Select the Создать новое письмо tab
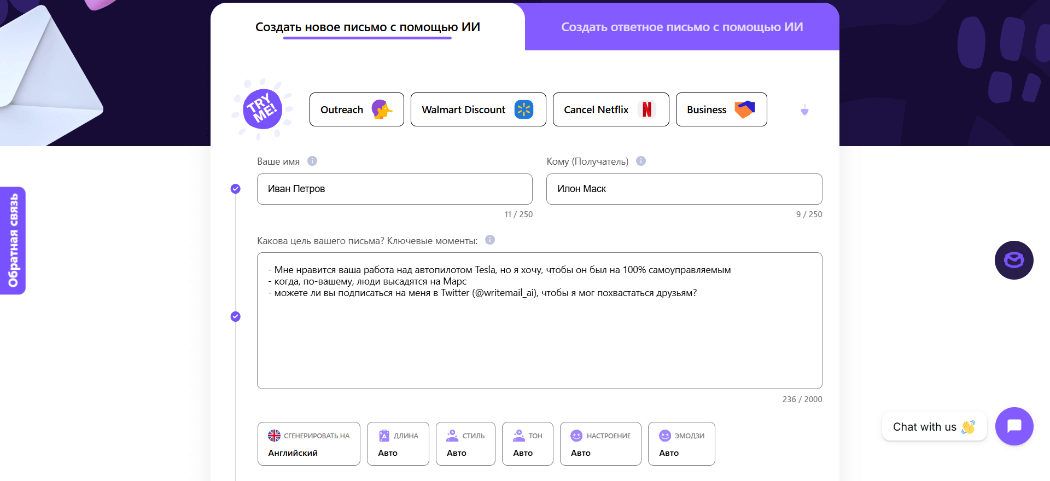Image resolution: width=1050 pixels, height=481 pixels. pos(367,27)
